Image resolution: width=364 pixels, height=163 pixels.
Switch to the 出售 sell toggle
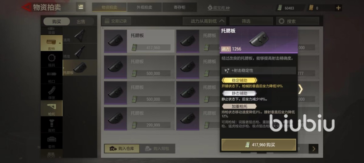pos(81,22)
